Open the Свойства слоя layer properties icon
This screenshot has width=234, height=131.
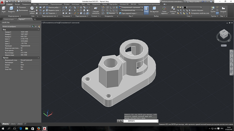(173, 10)
